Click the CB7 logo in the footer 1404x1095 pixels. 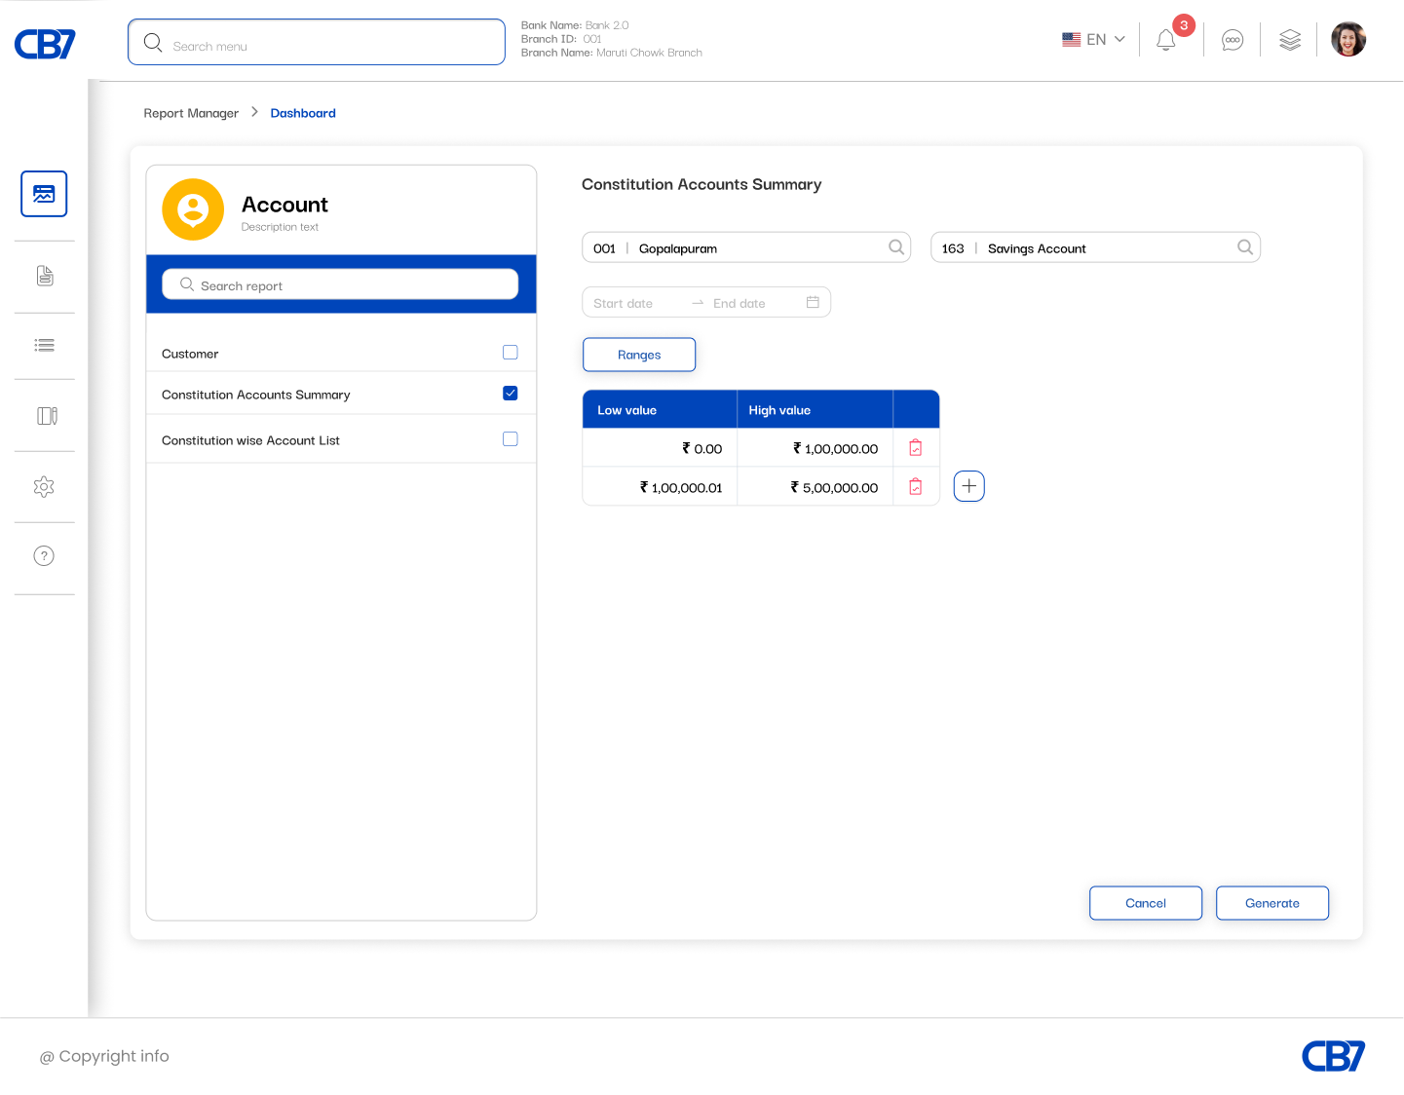tap(1334, 1056)
